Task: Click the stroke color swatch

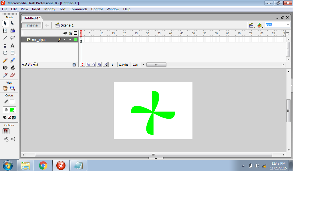Action: point(12,102)
